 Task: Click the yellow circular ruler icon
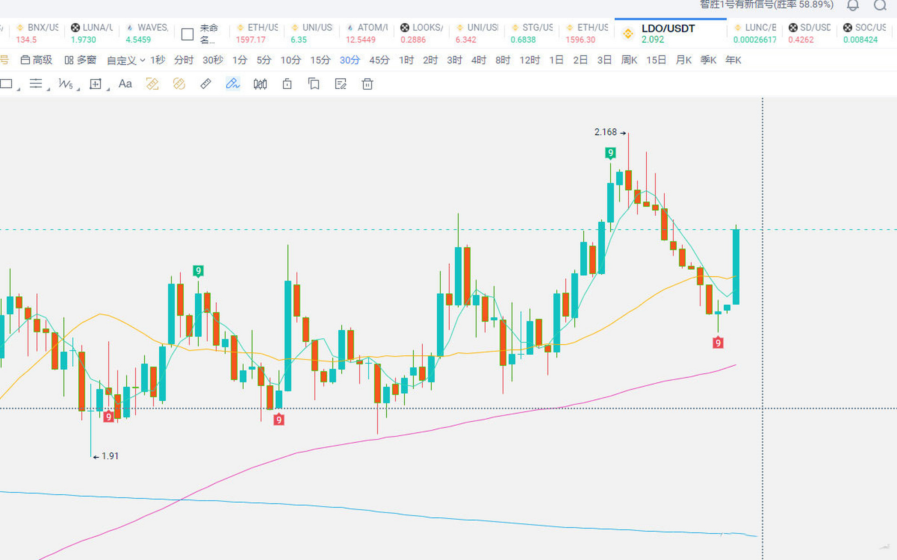[x=179, y=84]
